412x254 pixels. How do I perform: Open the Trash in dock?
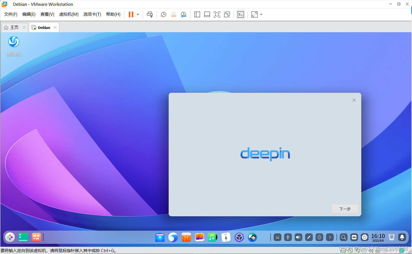[x=392, y=237]
